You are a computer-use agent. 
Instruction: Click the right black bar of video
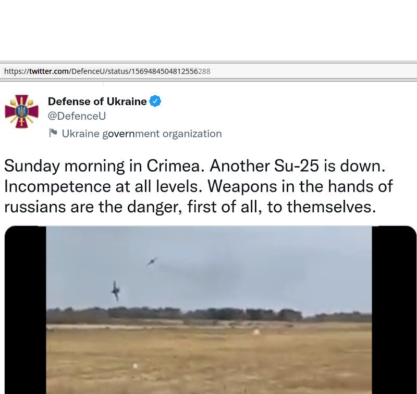(394, 310)
